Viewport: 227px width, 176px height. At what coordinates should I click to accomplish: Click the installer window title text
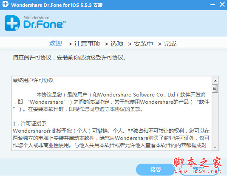(x=57, y=5)
